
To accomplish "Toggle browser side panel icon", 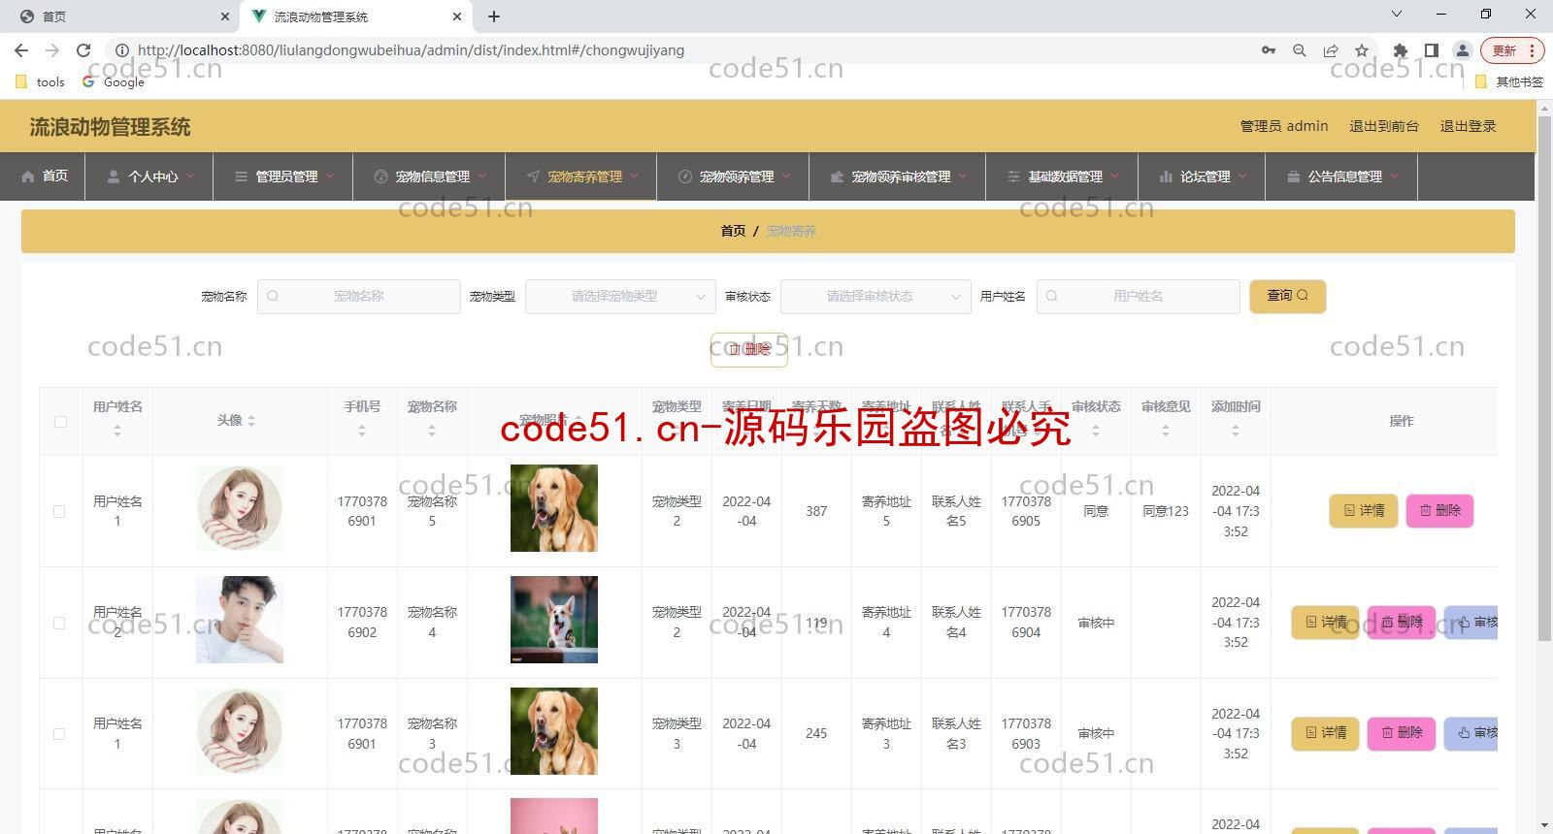I will tap(1431, 50).
